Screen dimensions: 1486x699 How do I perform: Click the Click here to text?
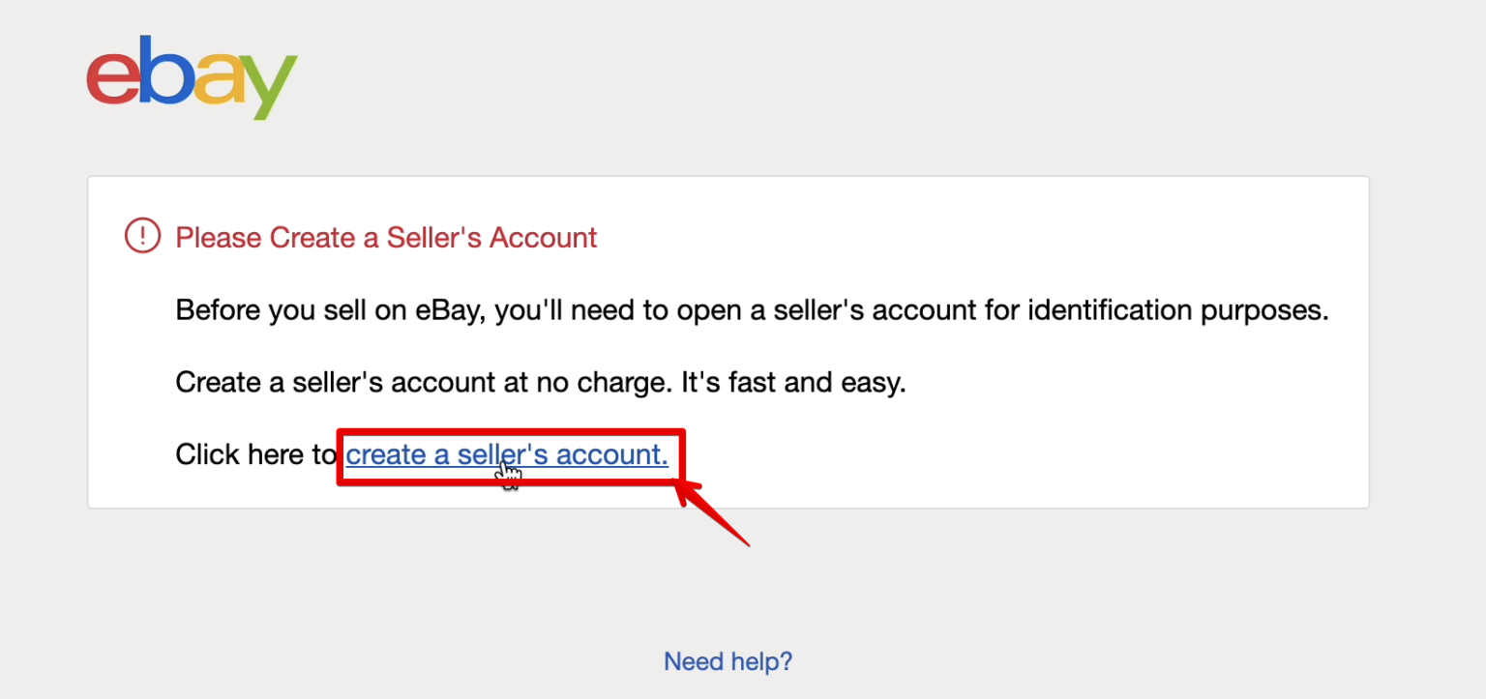click(x=256, y=454)
